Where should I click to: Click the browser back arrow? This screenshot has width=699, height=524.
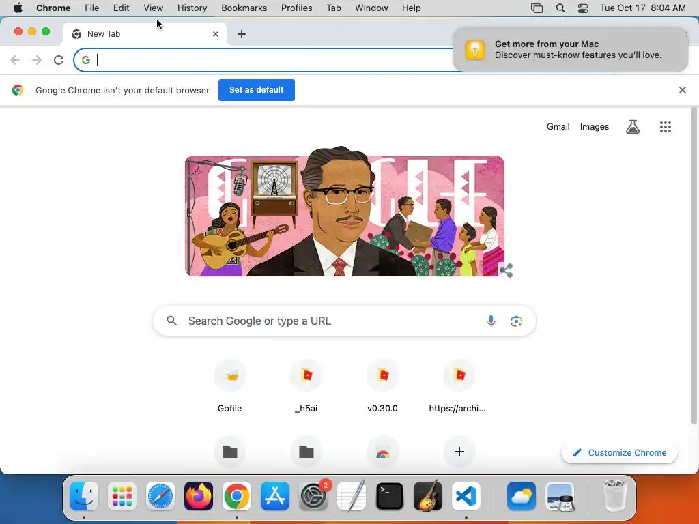pyautogui.click(x=15, y=60)
